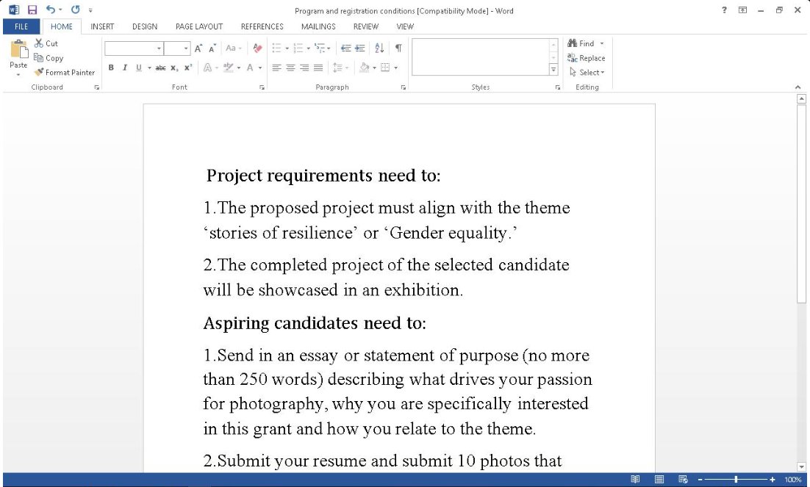Click the vertical scrollbar down arrow
810x487 pixels.
(801, 466)
